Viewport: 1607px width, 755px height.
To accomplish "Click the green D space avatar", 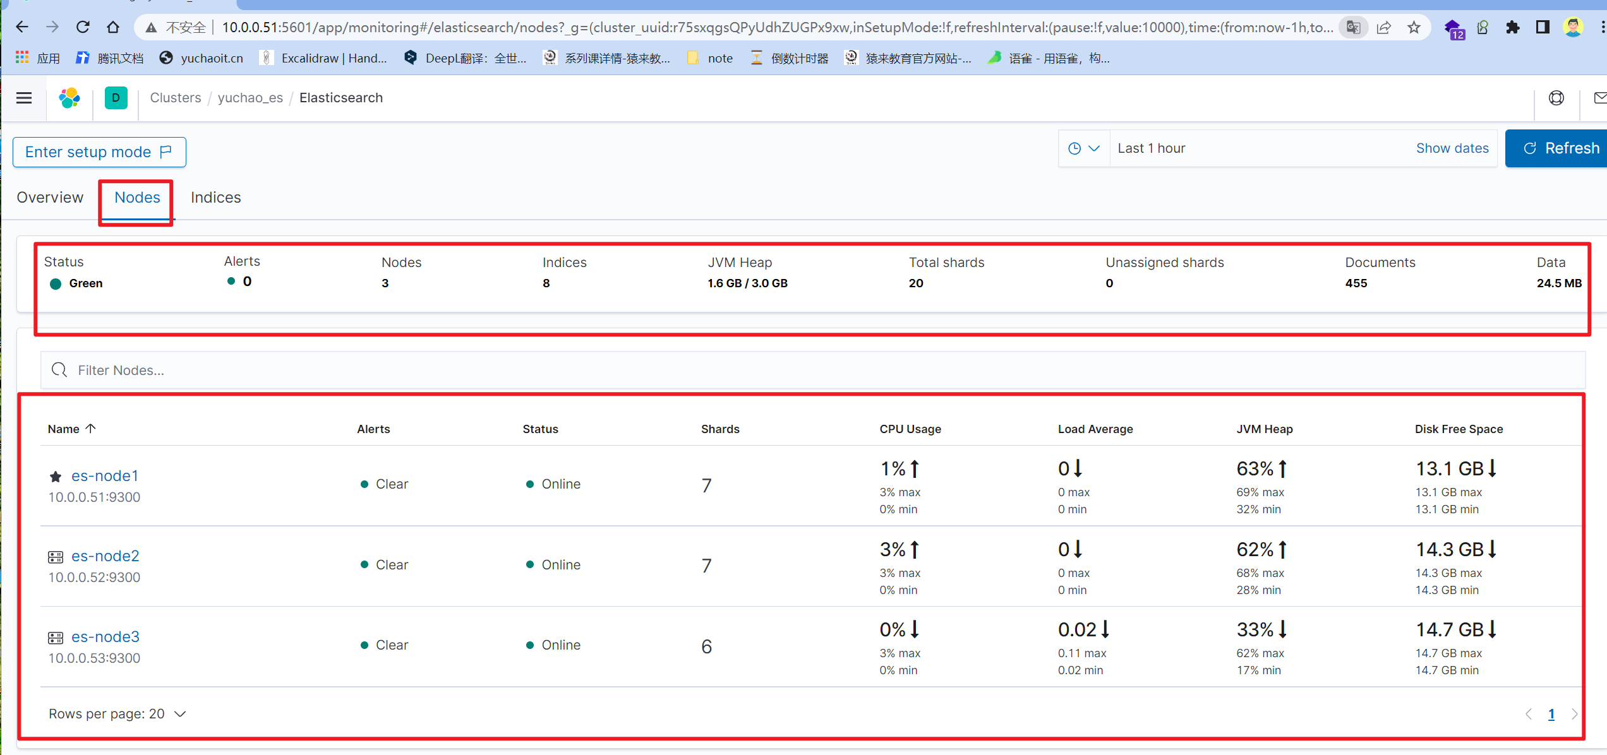I will tap(116, 98).
